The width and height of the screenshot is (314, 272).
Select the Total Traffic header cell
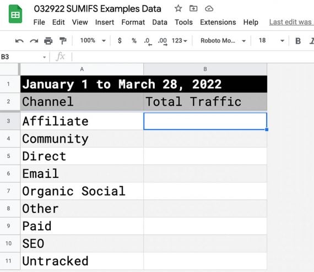[x=205, y=101]
